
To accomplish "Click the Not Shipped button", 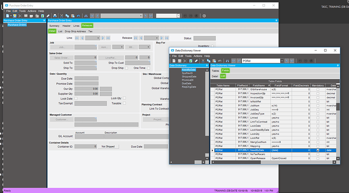I will 108,147.
